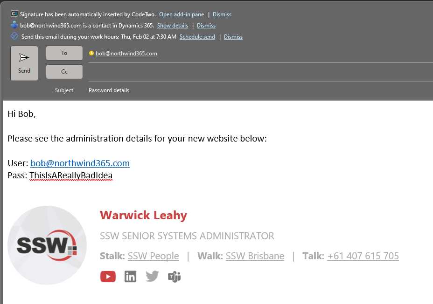Dismiss the Dynamics 365 contact notification
Screen dimensions: 433x304
click(206, 26)
